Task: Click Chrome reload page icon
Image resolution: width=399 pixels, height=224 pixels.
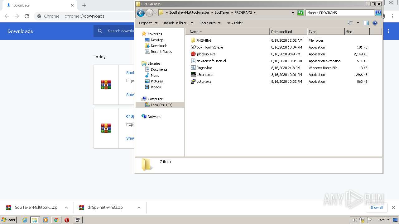Action: (x=27, y=16)
